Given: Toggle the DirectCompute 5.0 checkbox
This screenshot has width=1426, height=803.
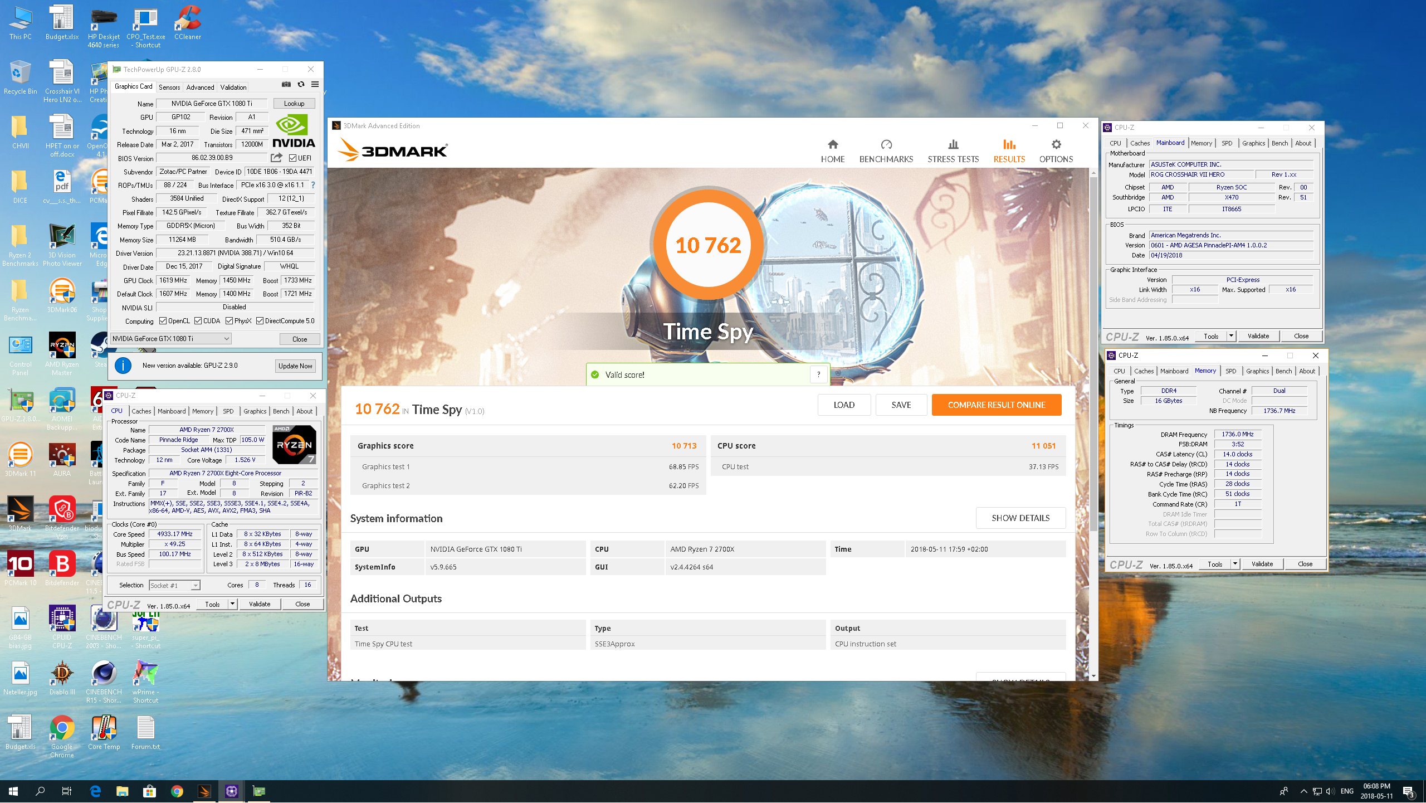Looking at the screenshot, I should [x=260, y=321].
